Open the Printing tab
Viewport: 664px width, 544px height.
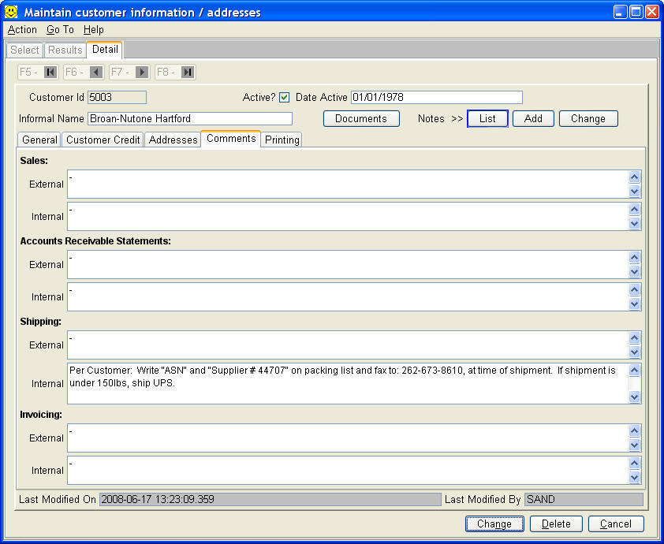click(x=282, y=140)
